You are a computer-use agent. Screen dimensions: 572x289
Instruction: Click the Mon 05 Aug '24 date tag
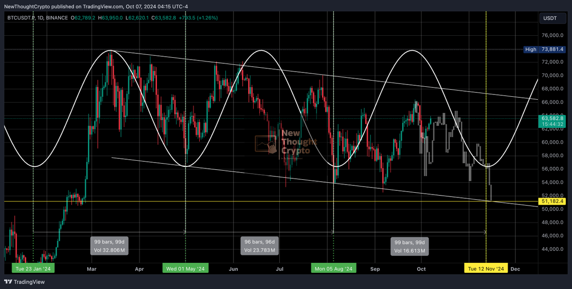pyautogui.click(x=333, y=268)
